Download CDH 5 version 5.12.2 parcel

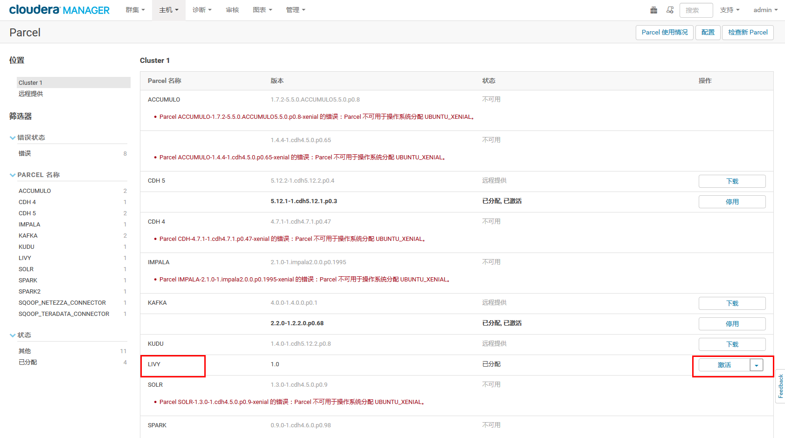(732, 181)
